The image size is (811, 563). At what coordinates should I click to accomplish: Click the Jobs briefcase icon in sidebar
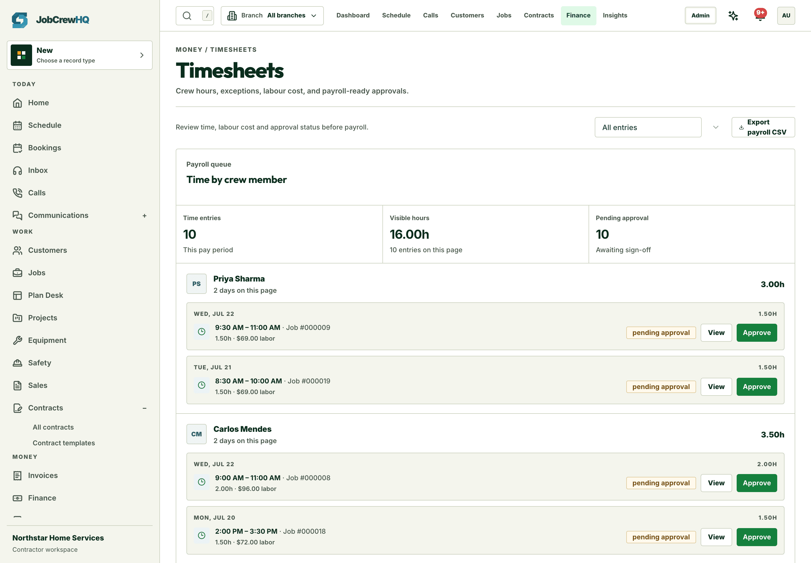[17, 273]
